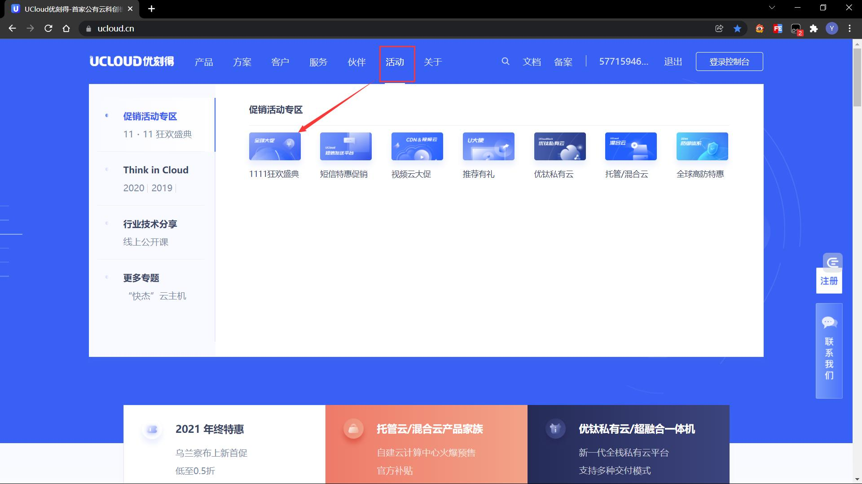Open the 托管/混合云 promo thumbnail
This screenshot has height=484, width=862.
tap(631, 146)
